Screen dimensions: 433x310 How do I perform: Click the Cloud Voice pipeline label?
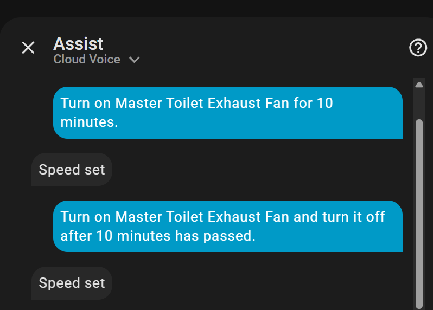87,59
